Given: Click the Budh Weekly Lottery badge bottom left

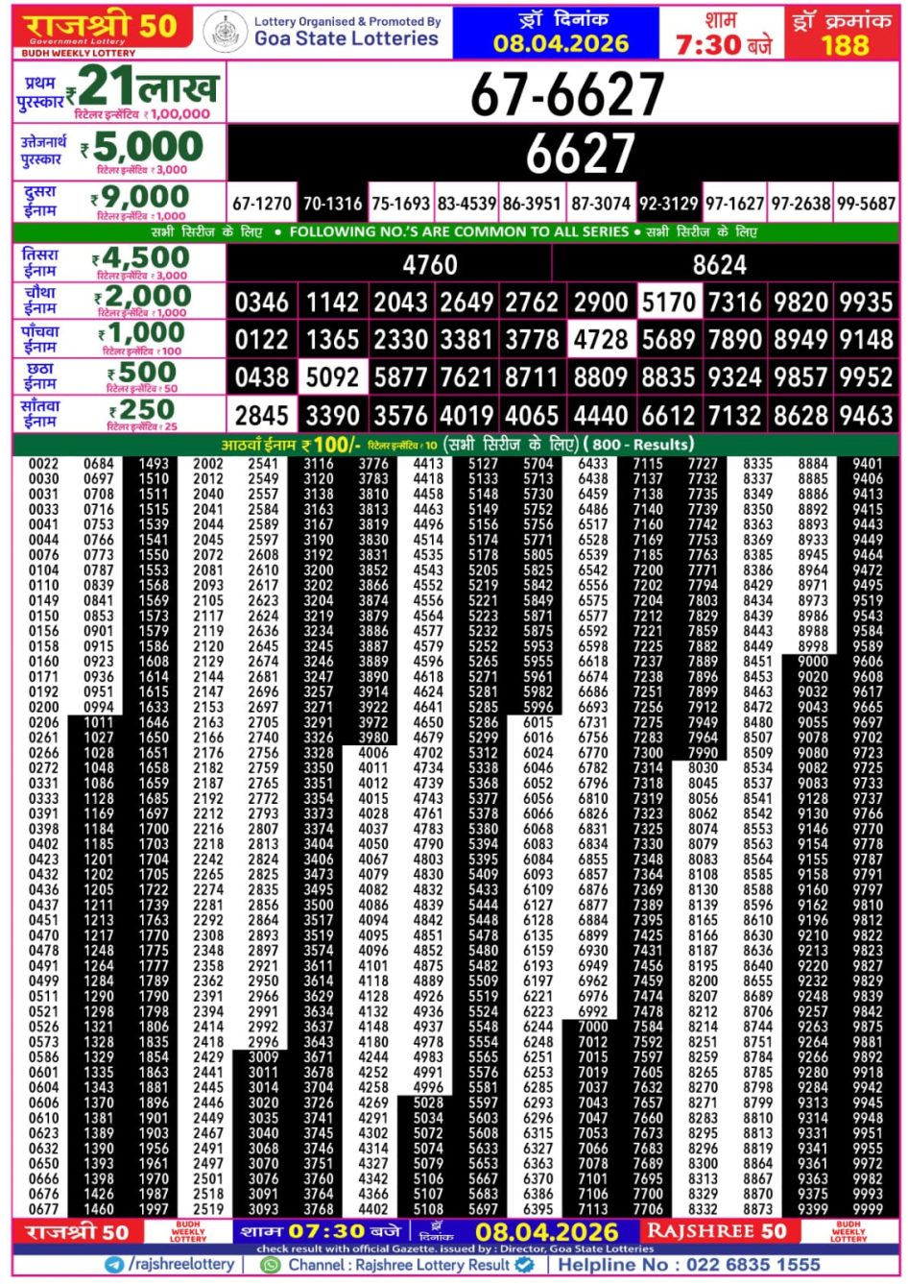Looking at the screenshot, I should (x=173, y=1228).
